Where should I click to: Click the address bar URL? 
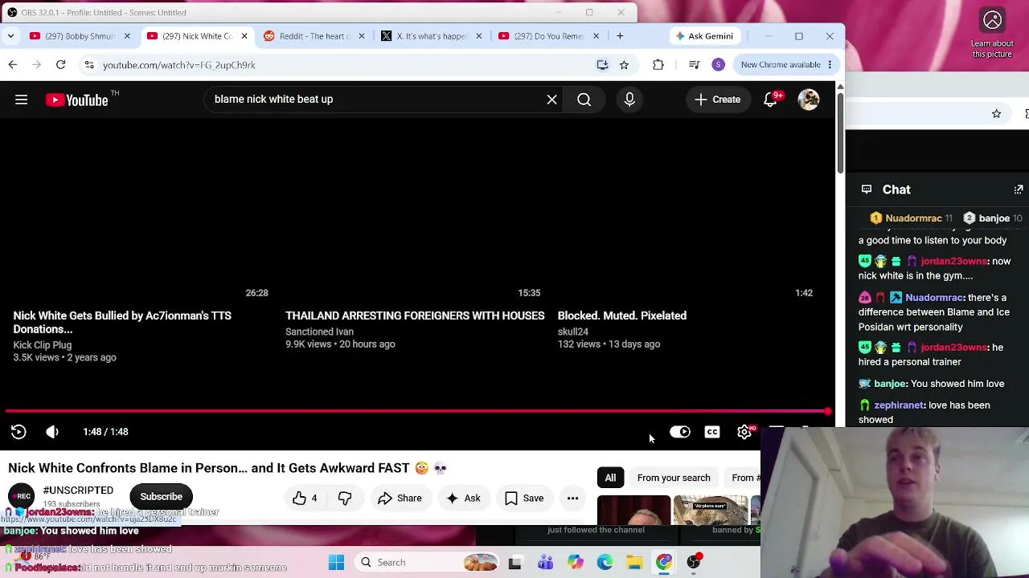(x=179, y=65)
